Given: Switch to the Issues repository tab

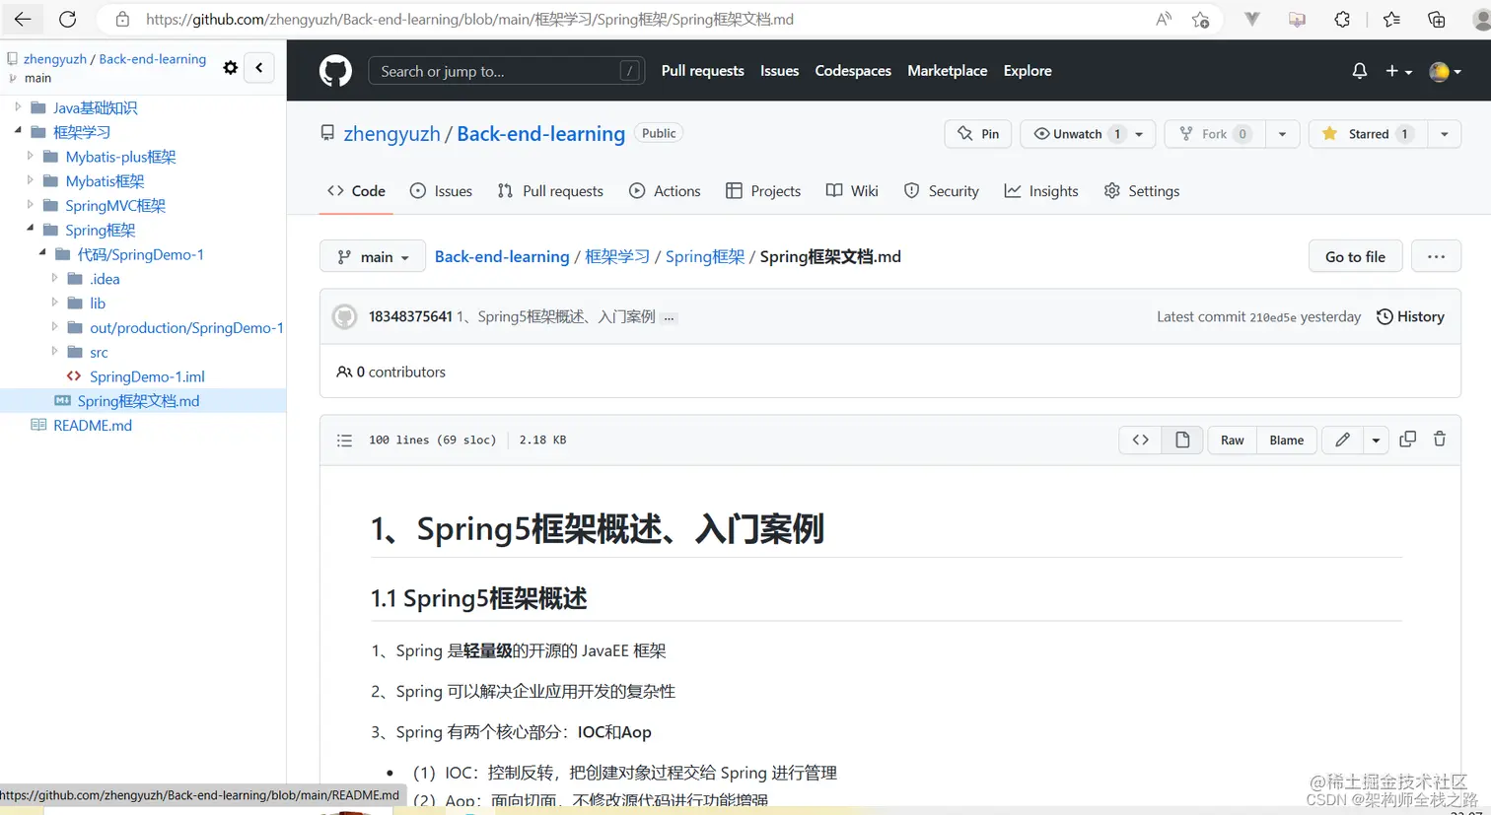Looking at the screenshot, I should [441, 191].
